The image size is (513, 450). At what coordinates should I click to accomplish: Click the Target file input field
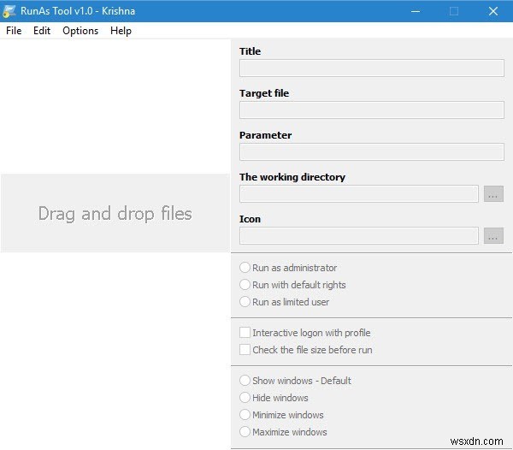click(371, 110)
